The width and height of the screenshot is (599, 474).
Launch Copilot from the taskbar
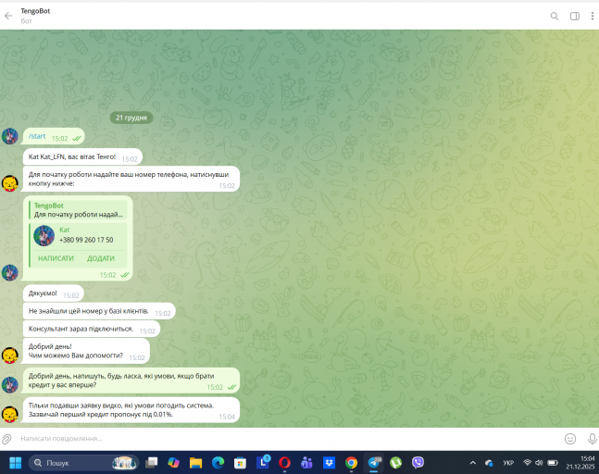(173, 463)
